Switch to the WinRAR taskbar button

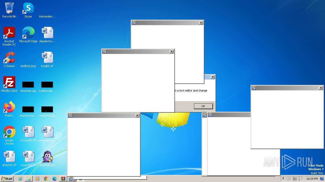click(x=63, y=179)
